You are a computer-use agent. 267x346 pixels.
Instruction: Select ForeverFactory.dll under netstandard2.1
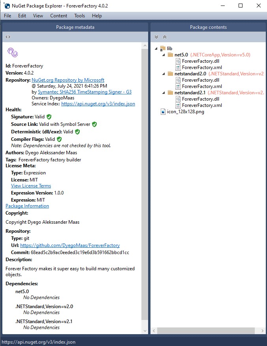click(x=201, y=99)
